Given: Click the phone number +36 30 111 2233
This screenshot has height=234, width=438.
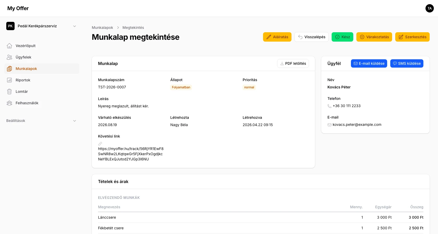Looking at the screenshot, I should coord(346,106).
